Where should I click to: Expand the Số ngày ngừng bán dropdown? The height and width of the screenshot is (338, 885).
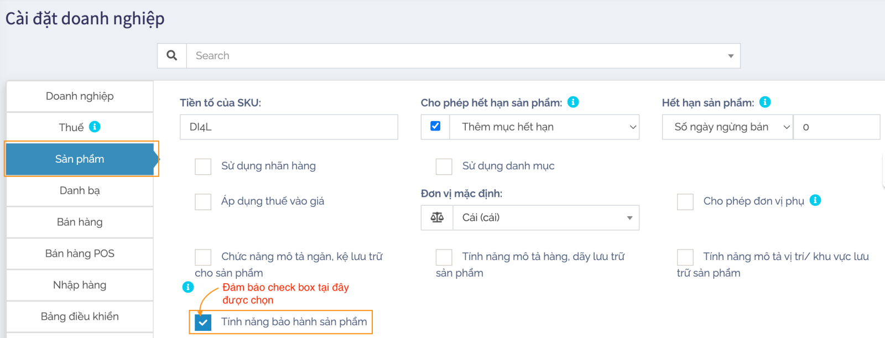pos(727,127)
